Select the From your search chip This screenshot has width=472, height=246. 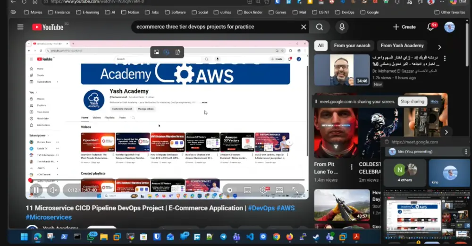(352, 45)
